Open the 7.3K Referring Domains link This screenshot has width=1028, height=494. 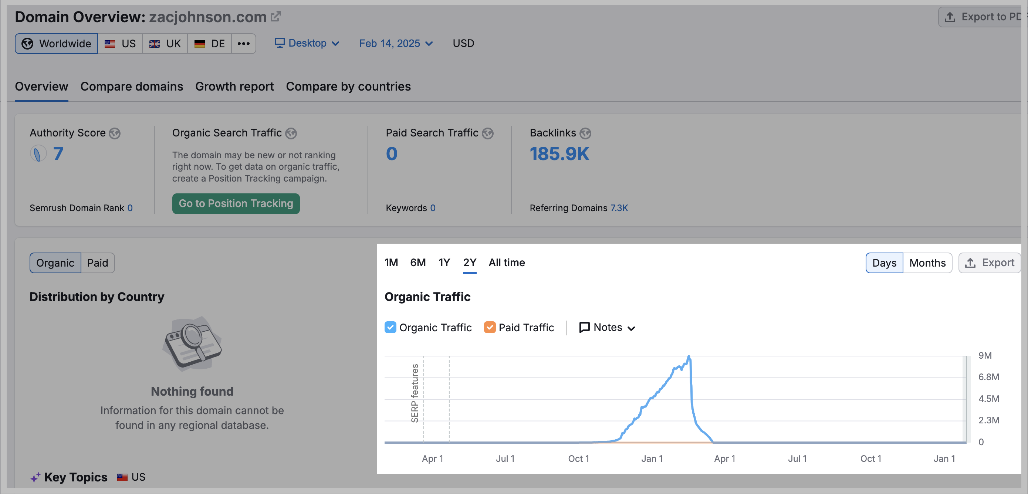619,208
